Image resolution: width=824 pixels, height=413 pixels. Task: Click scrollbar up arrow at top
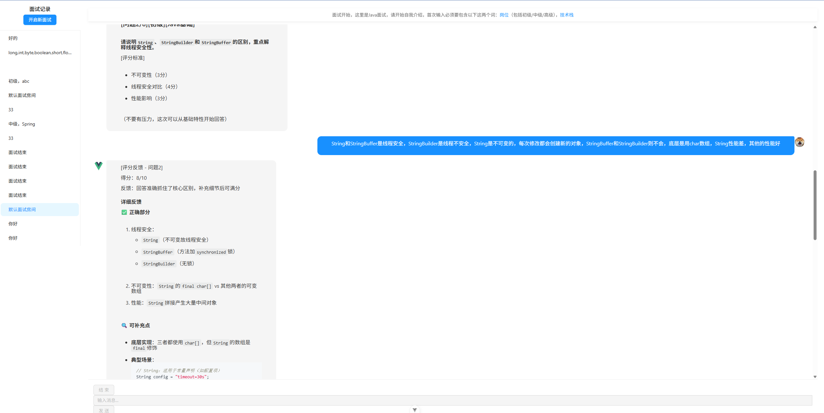tap(815, 27)
